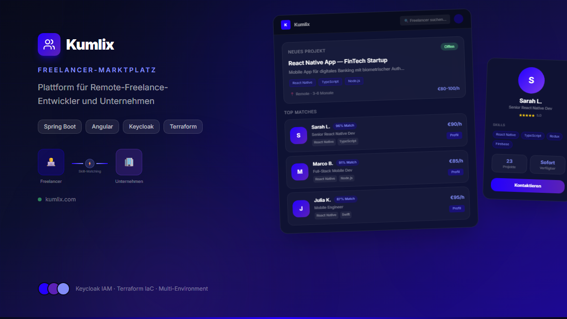This screenshot has height=319, width=567.
Task: Select the Terraform tag
Action: (x=183, y=127)
